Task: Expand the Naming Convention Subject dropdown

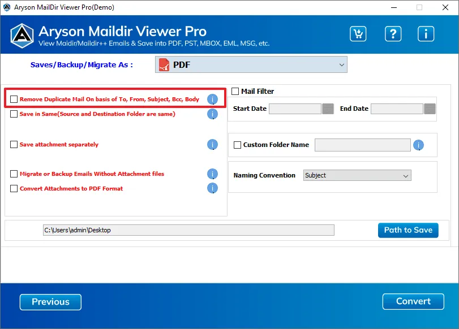Action: 357,175
